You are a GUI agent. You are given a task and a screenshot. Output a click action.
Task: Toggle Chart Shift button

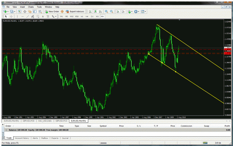point(123,12)
